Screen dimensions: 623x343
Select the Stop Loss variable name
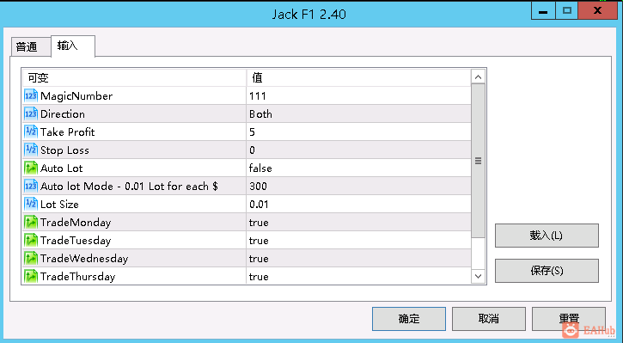[x=64, y=150]
